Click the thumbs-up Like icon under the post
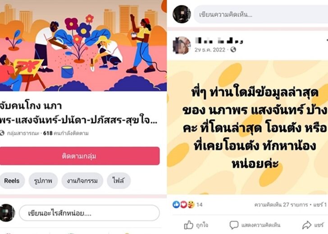This screenshot has width=328, height=234. point(188,225)
